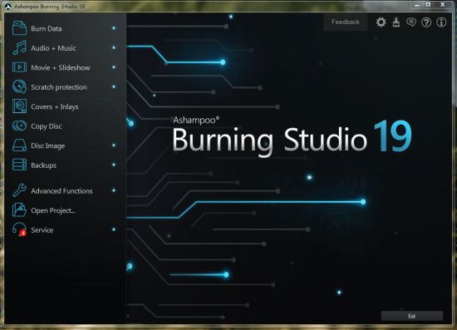The width and height of the screenshot is (457, 330).
Task: Open the Scratch protection menu label
Action: click(x=59, y=87)
